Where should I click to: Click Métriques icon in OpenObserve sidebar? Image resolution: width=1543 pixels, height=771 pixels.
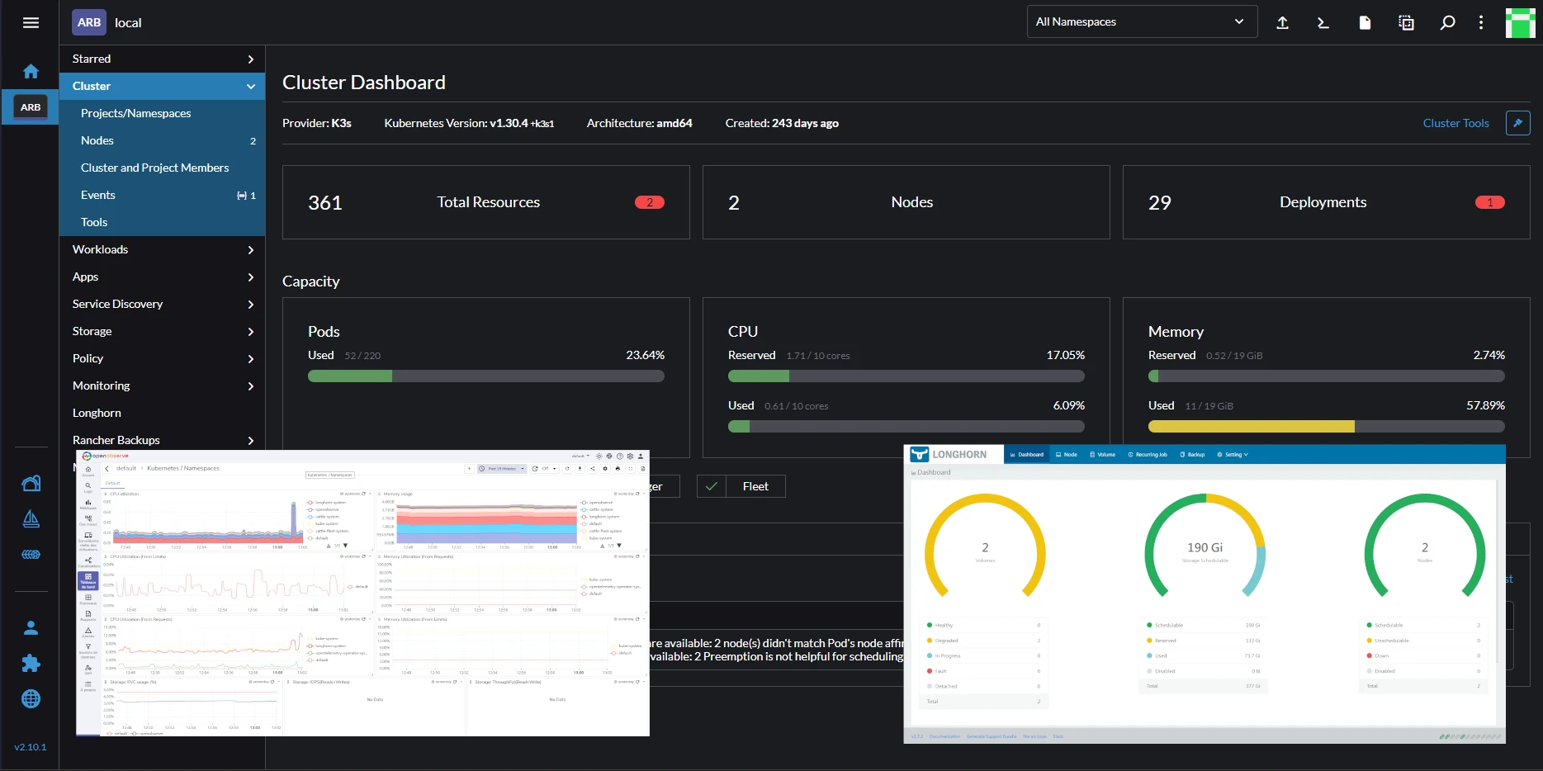pyautogui.click(x=88, y=504)
